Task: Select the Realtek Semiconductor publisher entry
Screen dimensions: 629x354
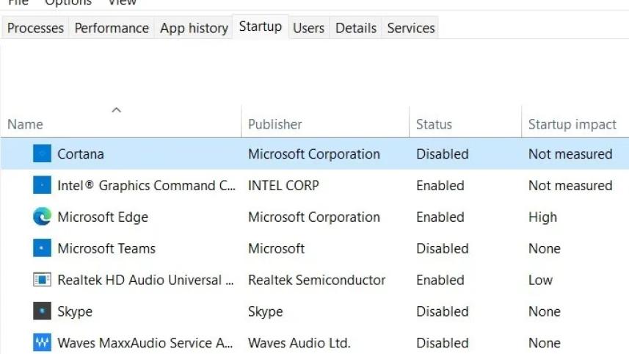Action: (x=316, y=281)
